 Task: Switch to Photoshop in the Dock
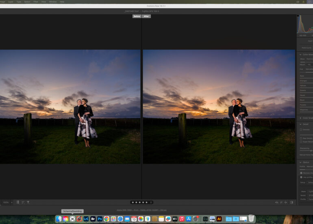(100, 219)
